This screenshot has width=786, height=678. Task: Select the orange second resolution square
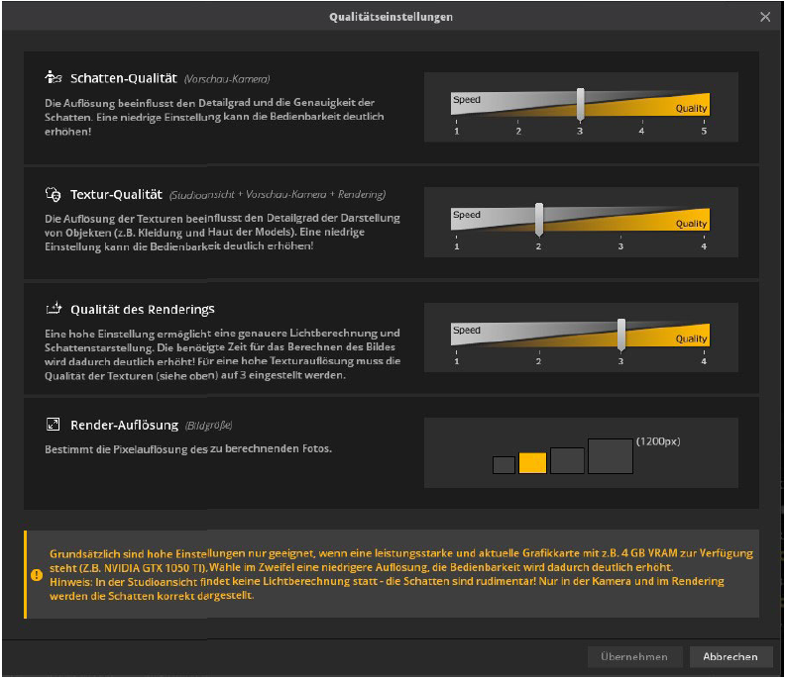532,462
